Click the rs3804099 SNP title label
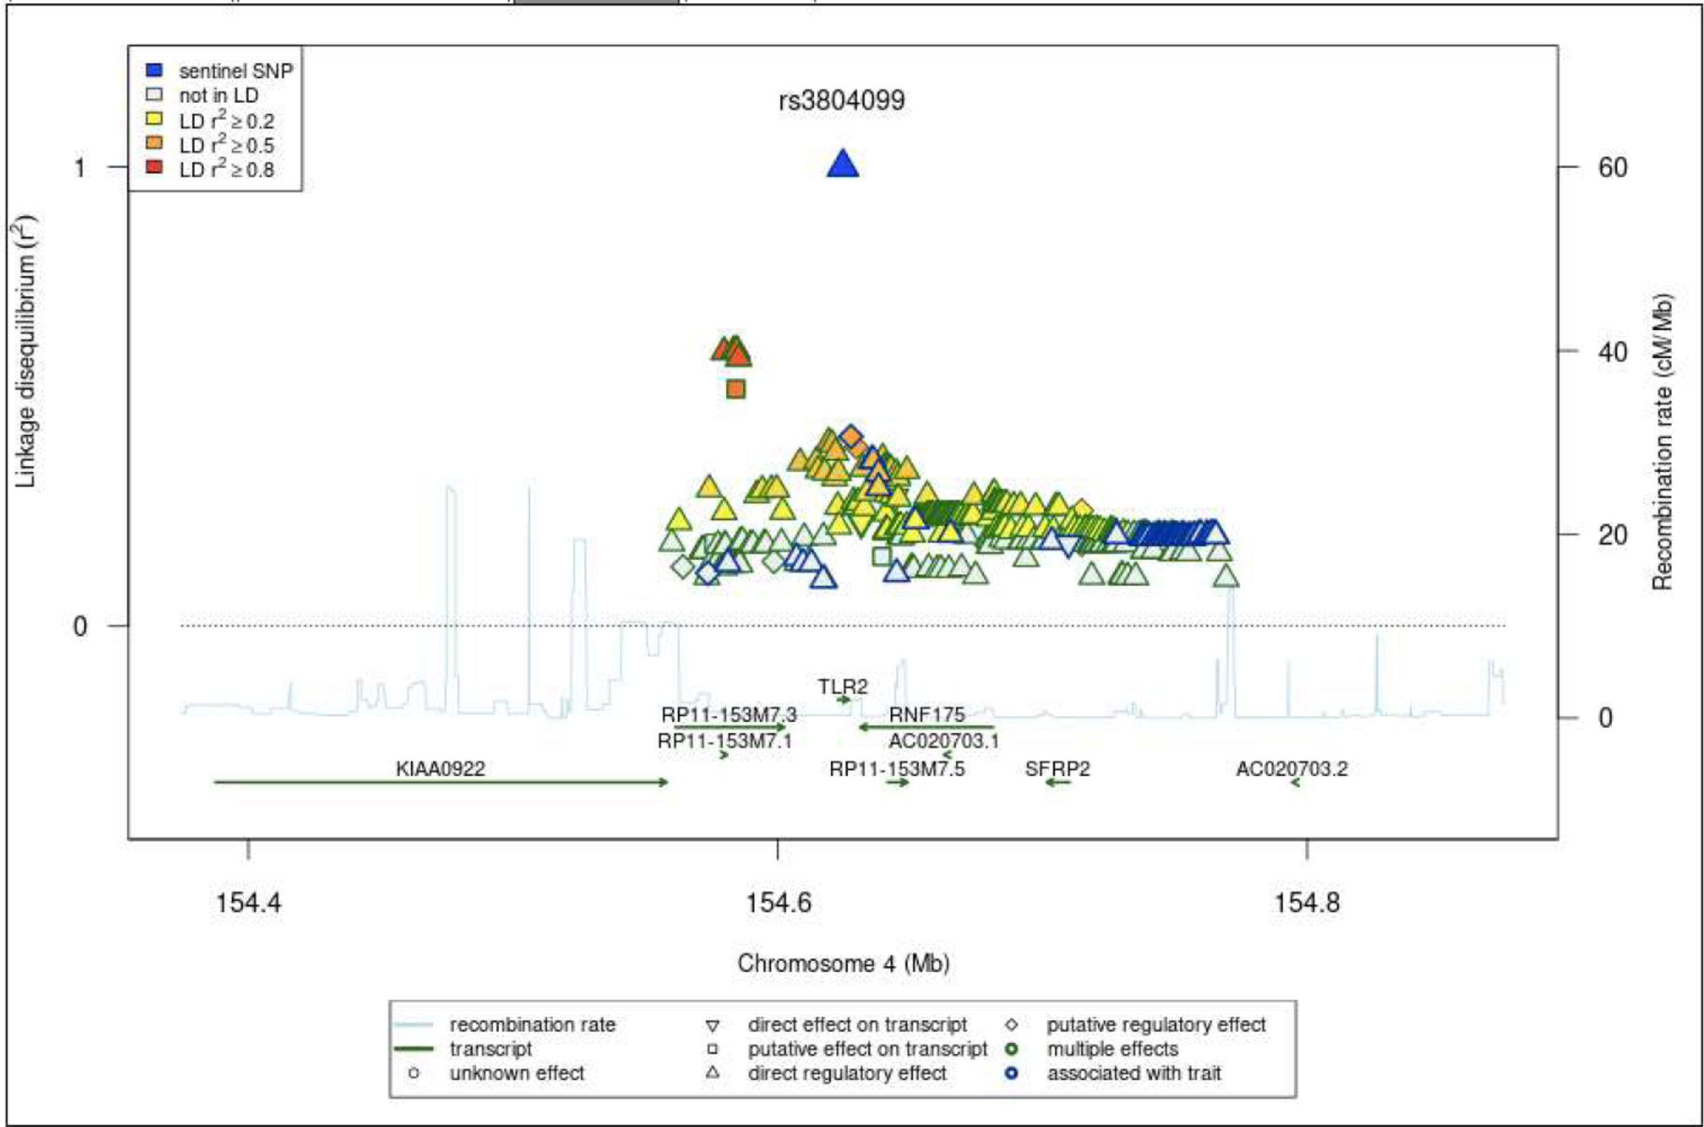This screenshot has width=1704, height=1127. click(x=842, y=100)
